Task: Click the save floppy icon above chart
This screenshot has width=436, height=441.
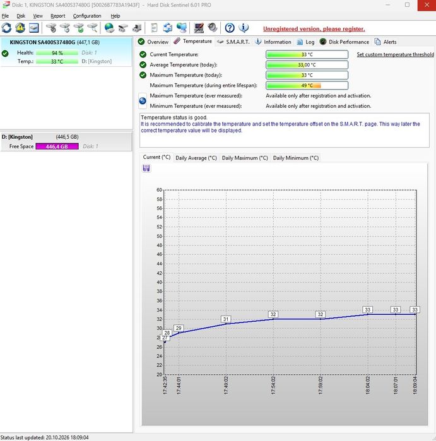Action: [146, 168]
